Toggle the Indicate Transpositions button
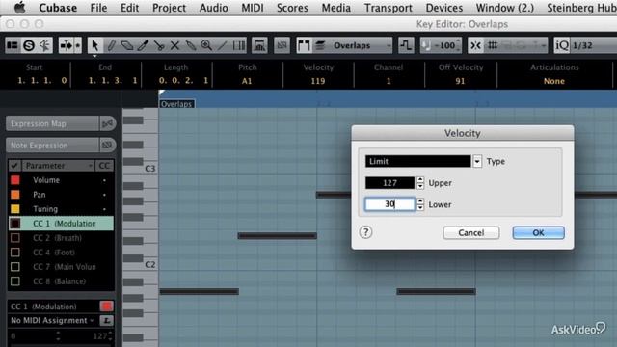 [x=406, y=45]
